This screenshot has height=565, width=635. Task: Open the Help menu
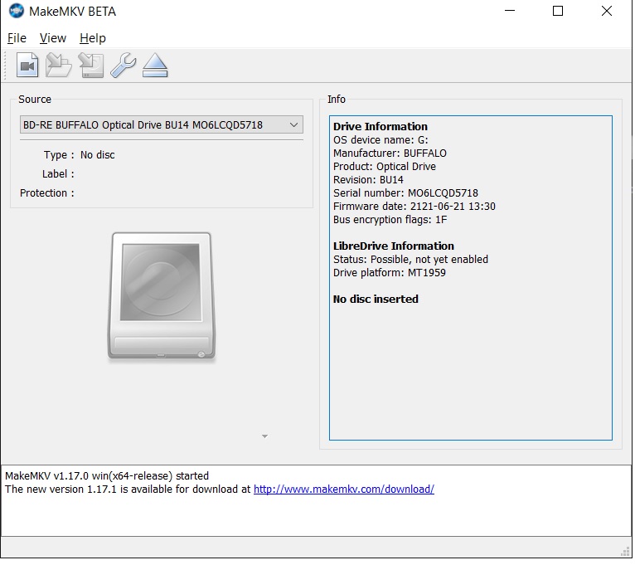[x=92, y=38]
